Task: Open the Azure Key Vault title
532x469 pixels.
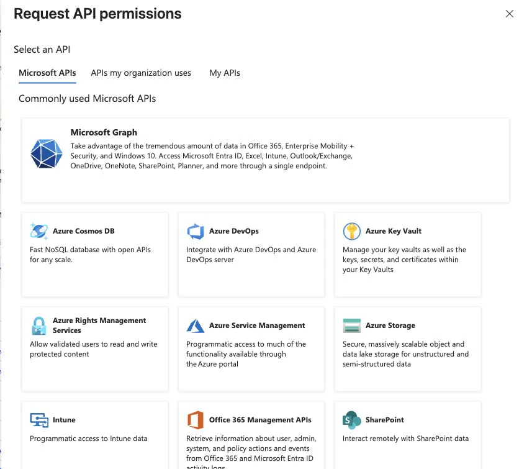Action: [x=393, y=231]
